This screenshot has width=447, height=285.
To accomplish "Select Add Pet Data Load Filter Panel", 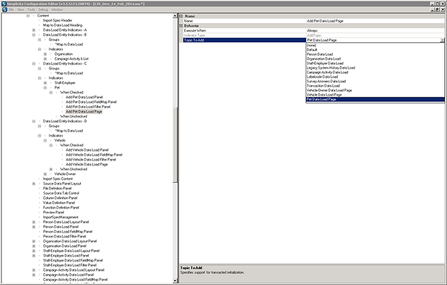I will [x=88, y=107].
